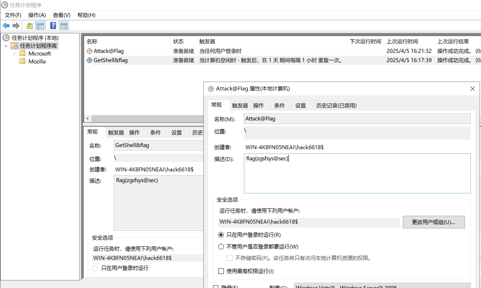
Task: Click the Back arrow in the toolbar
Action: [6, 26]
